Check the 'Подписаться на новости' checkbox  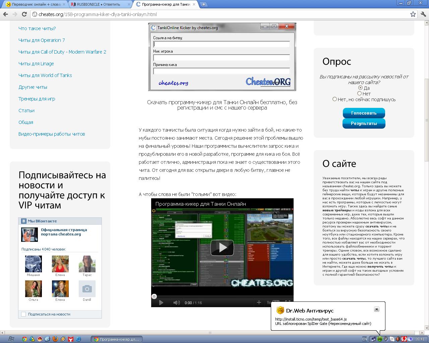click(23, 314)
